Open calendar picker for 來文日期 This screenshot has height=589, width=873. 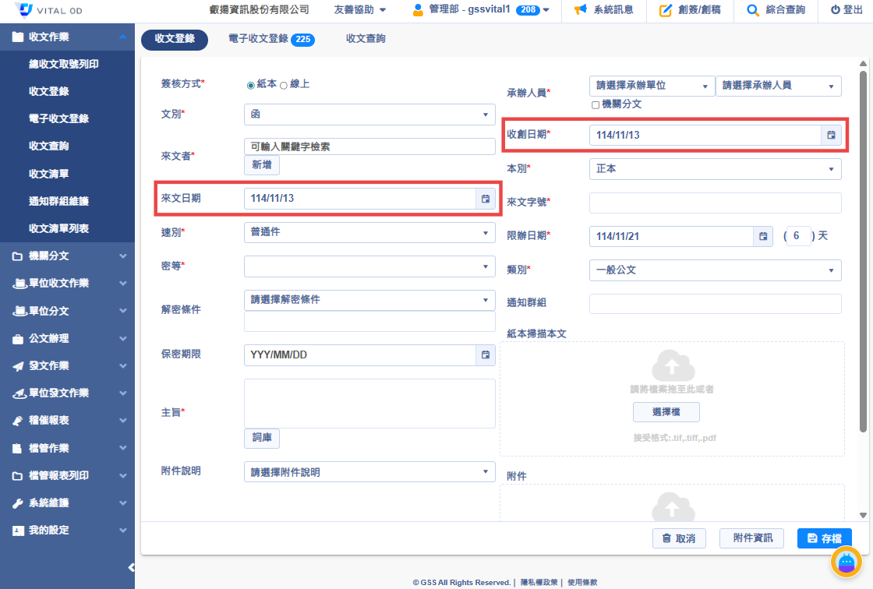click(486, 199)
